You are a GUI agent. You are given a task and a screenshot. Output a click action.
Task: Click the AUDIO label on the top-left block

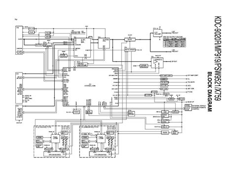(20, 39)
